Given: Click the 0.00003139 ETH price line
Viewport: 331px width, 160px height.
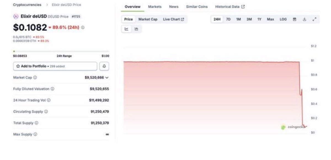Looking at the screenshot, I should (31, 41).
